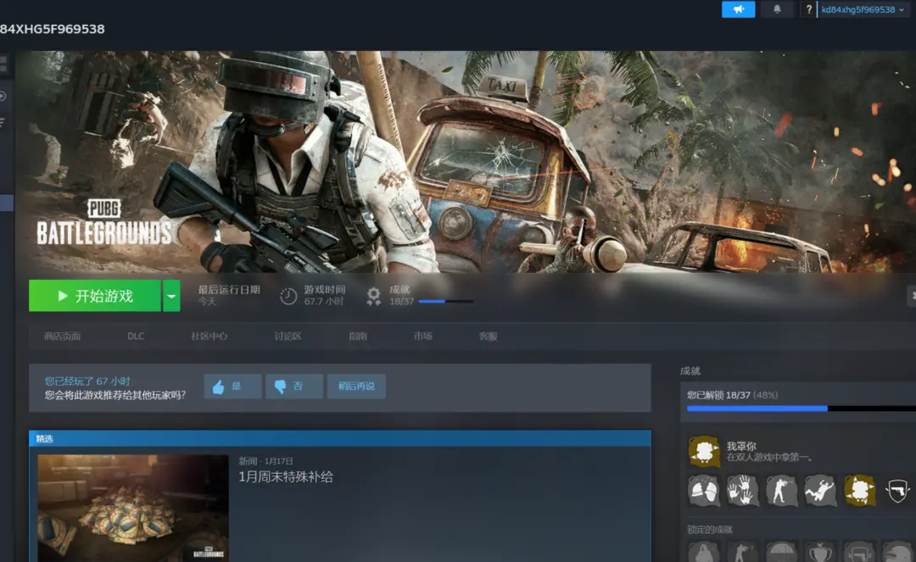Open the 商店页面 tab
Image resolution: width=916 pixels, height=562 pixels.
click(x=62, y=337)
